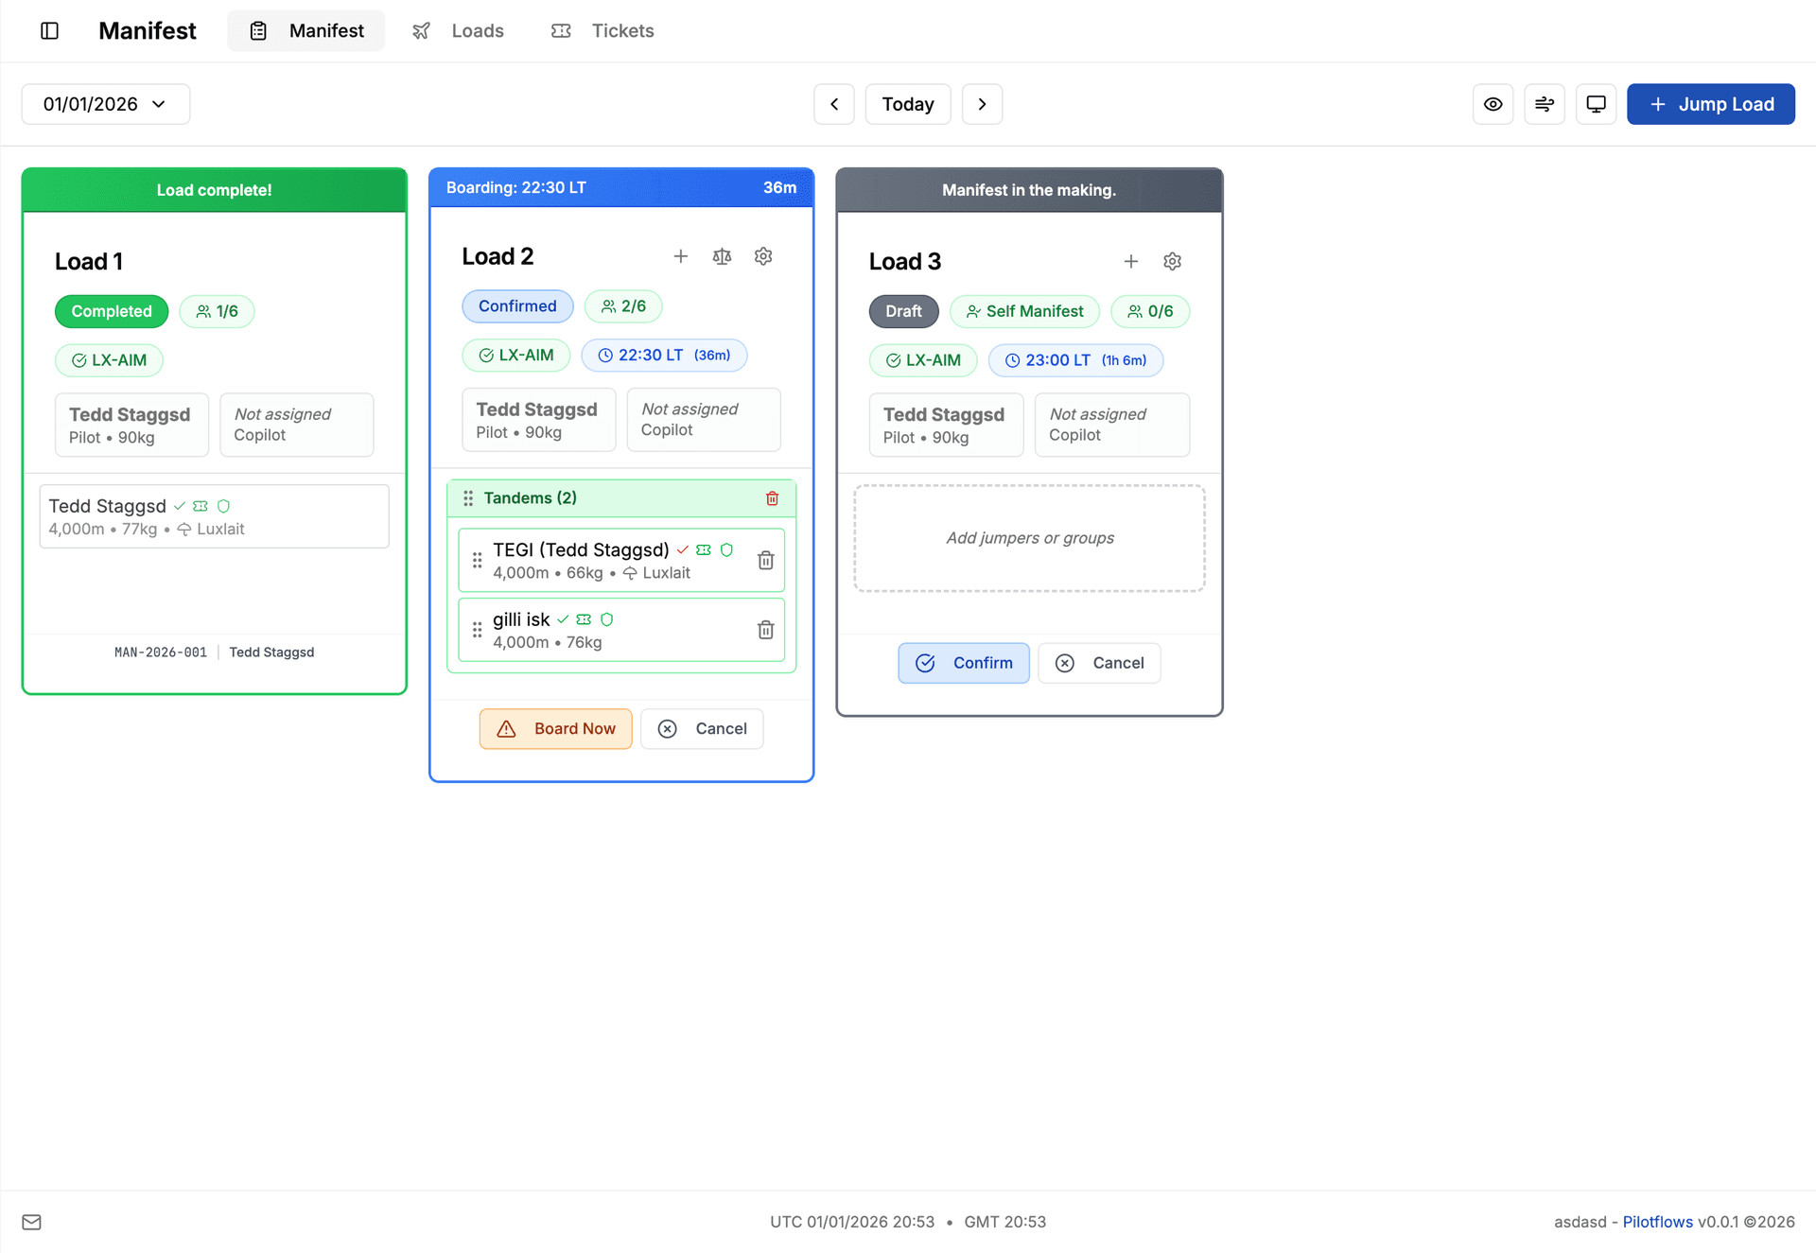Open weight balance scales for Load 2
1816x1253 pixels.
(x=722, y=256)
